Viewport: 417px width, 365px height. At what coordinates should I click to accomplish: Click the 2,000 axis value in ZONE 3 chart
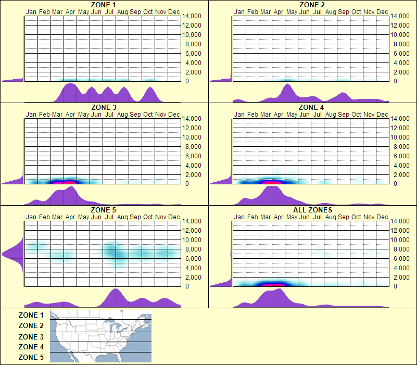[193, 175]
